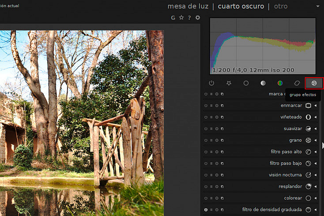Click the grano module dotted icon
Image resolution: width=324 pixels, height=216 pixels.
(x=308, y=140)
